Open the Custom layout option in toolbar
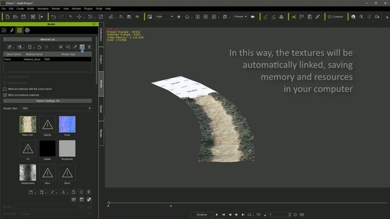The image size is (390, 219). (335, 16)
